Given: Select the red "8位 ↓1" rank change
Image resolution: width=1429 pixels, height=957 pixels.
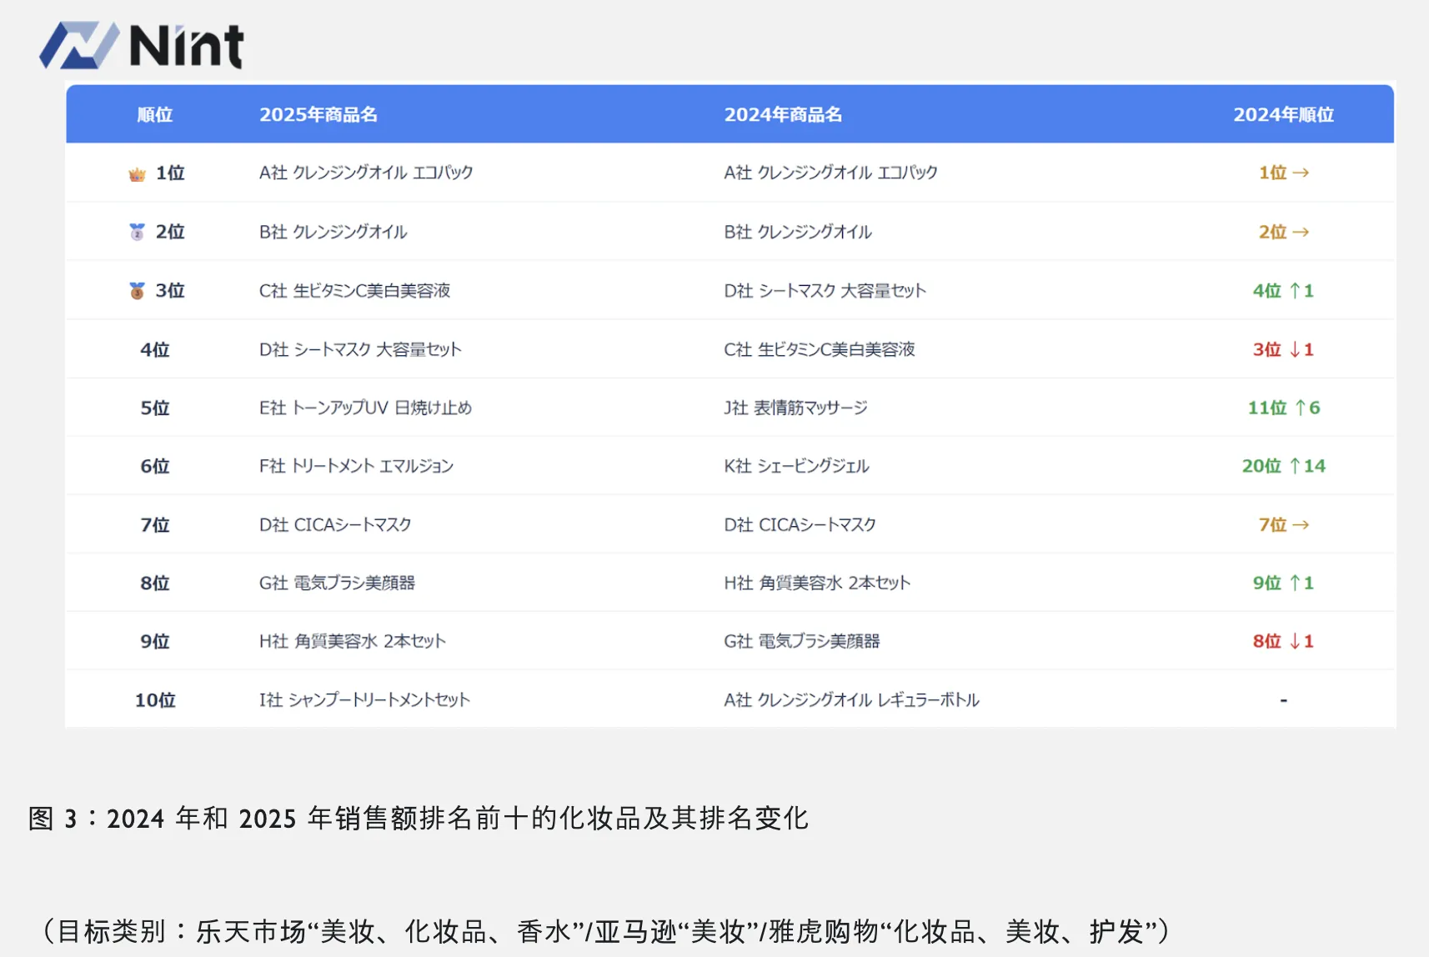Looking at the screenshot, I should (x=1283, y=641).
